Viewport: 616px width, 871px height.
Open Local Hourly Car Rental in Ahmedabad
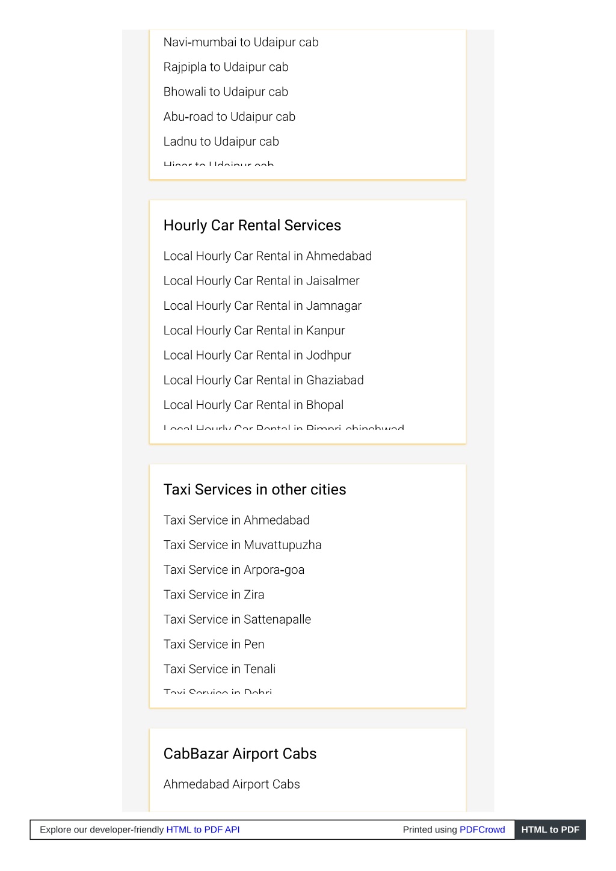(x=267, y=256)
